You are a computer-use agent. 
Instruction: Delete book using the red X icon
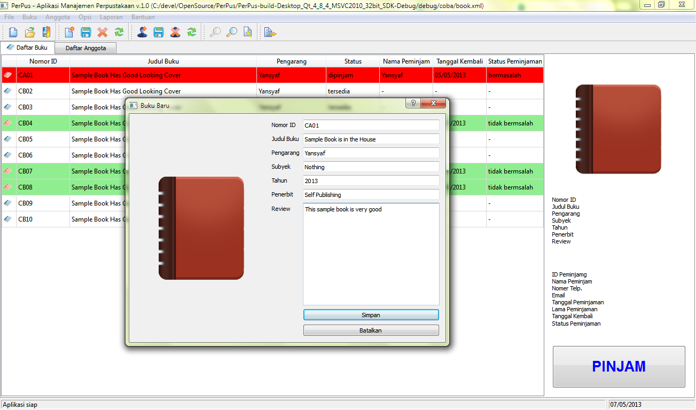(x=102, y=33)
